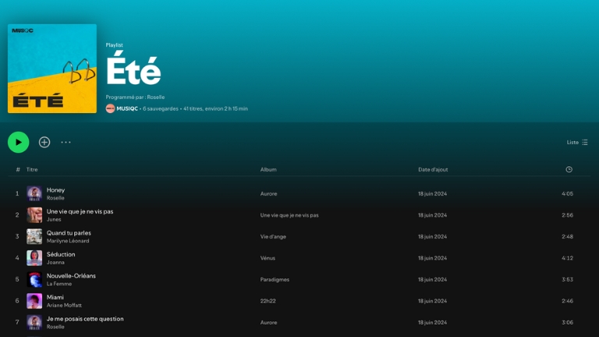Viewport: 599px width, 337px height.
Task: Open the three-dot more options menu
Action: 66,142
